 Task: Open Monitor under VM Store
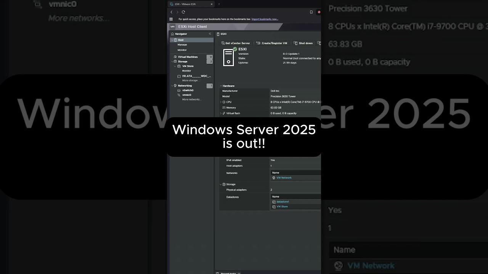click(x=187, y=71)
